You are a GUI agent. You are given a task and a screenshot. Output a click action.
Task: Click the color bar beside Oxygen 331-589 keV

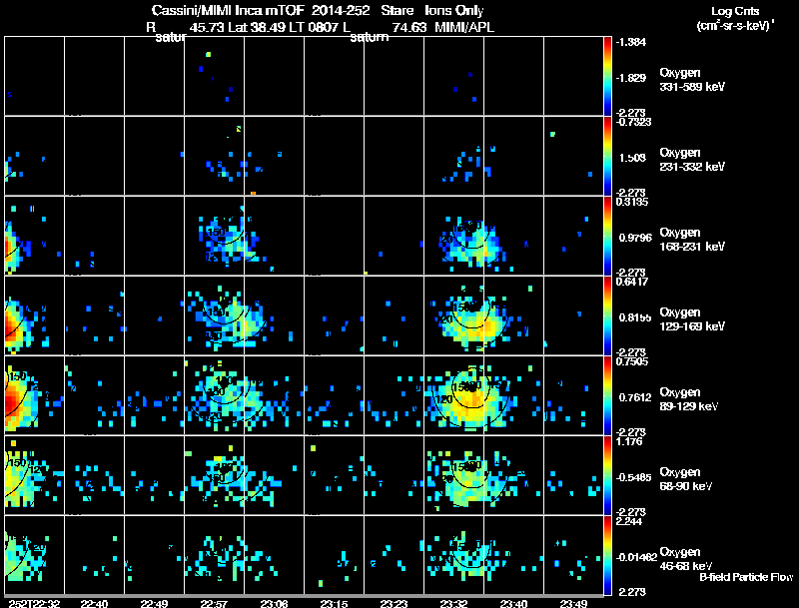coord(607,76)
